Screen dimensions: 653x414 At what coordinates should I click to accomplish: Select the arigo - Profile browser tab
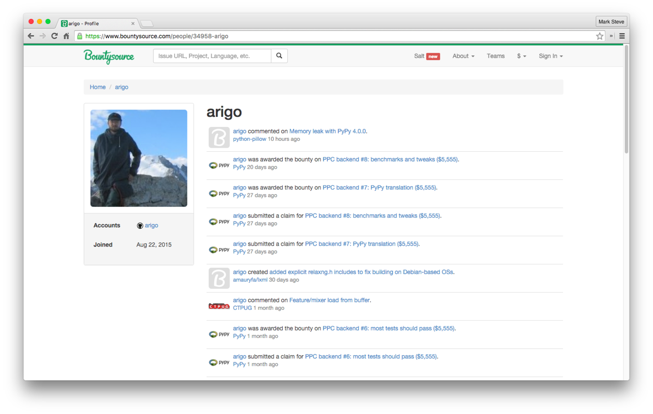pos(97,23)
